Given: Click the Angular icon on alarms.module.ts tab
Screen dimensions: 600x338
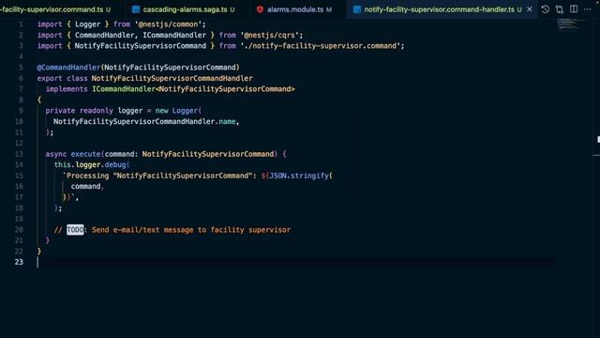Looking at the screenshot, I should click(x=260, y=9).
